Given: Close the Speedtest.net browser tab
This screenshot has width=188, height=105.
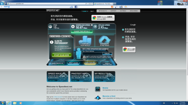Looking at the screenshot, I should 112,4.
